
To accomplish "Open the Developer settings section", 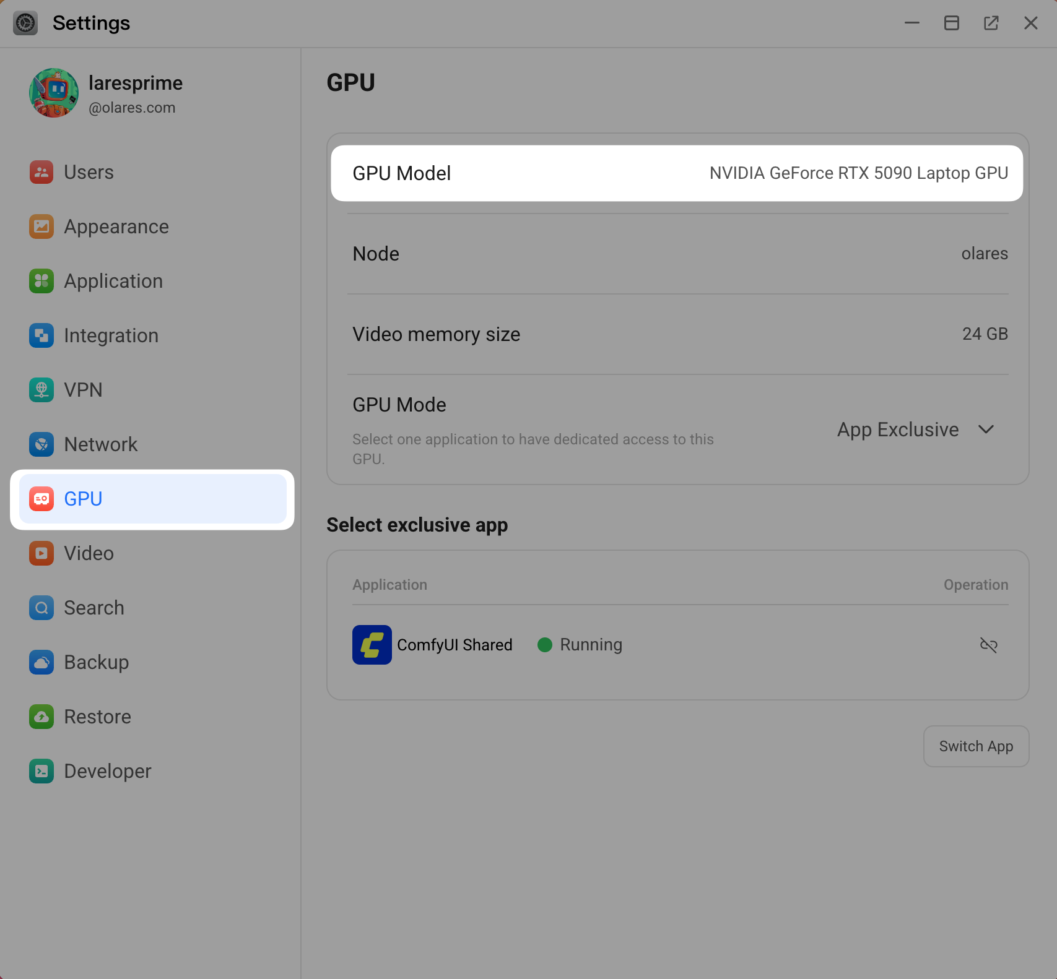I will tap(107, 771).
